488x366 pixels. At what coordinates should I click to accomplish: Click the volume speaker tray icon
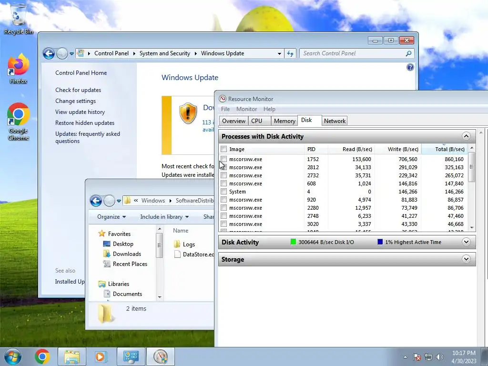point(439,357)
